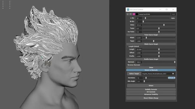Open the UV Controls section
The image size is (195, 109).
(151, 92)
